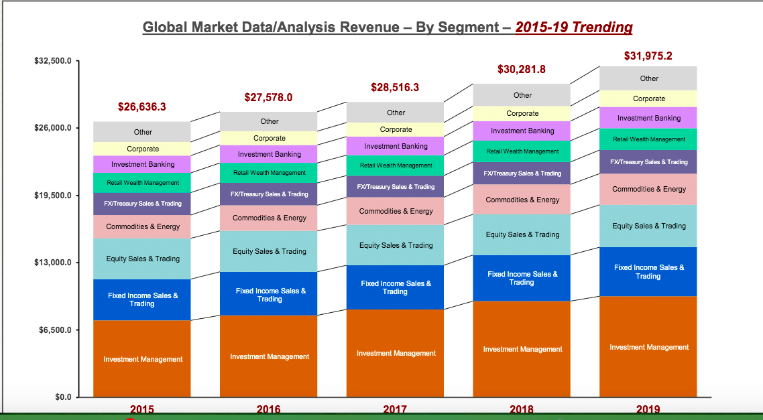Click the $26,636.3 total label above 2015
Screen dimensions: 763x420
click(x=142, y=107)
